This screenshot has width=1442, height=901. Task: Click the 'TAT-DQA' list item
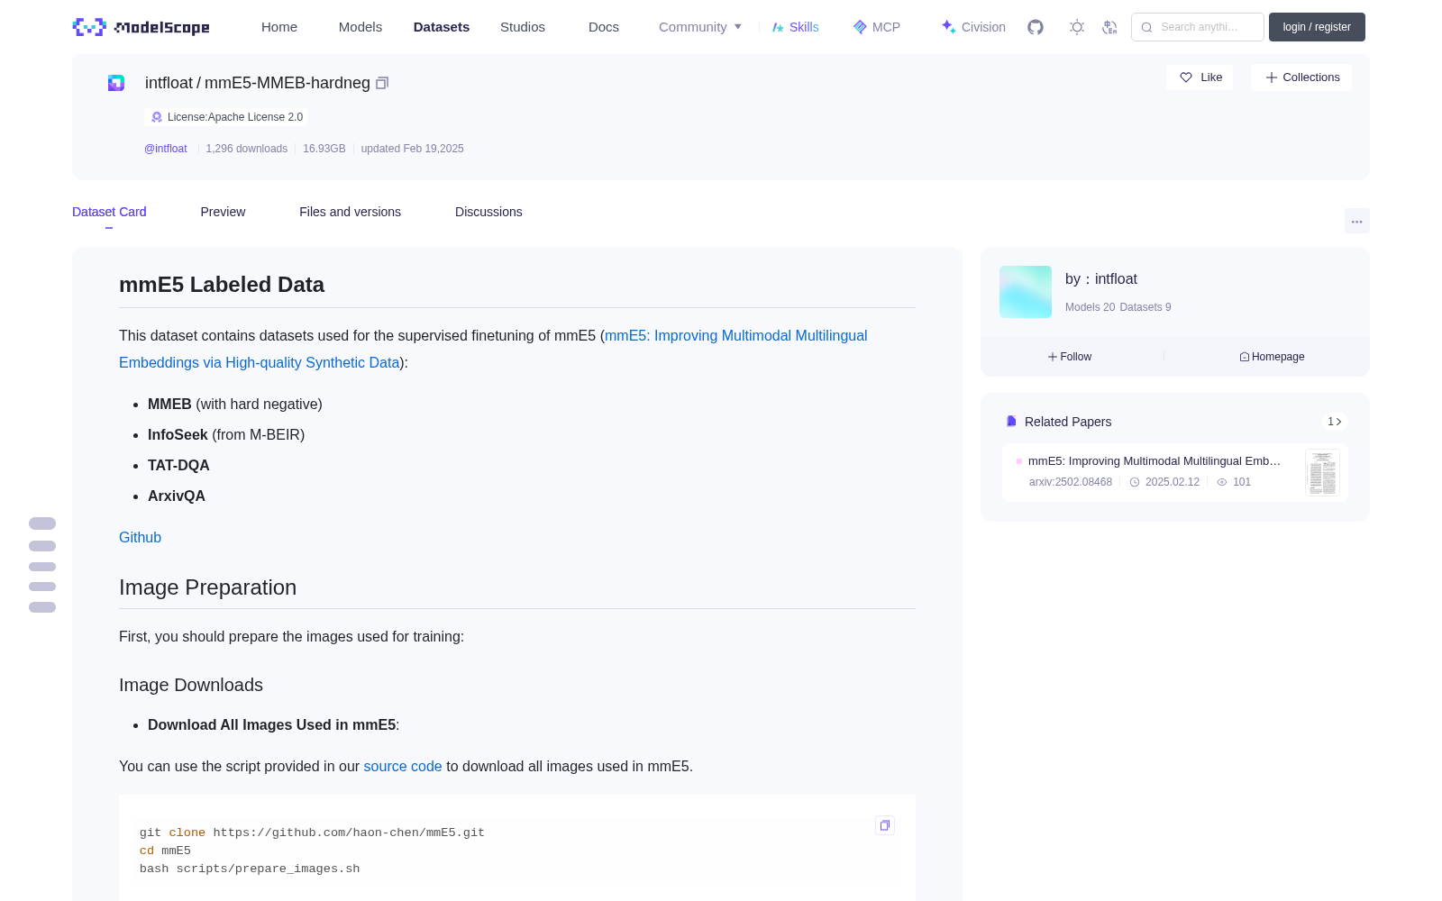[178, 465]
